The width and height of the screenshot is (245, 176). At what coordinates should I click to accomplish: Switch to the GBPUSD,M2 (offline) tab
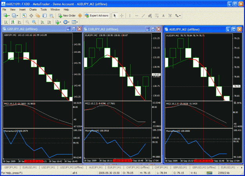[x=204, y=167]
